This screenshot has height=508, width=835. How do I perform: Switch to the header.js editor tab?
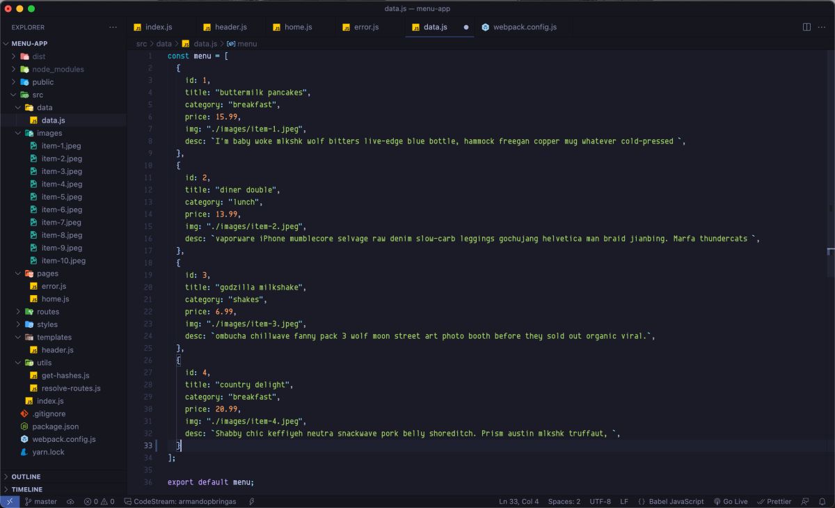coord(231,27)
